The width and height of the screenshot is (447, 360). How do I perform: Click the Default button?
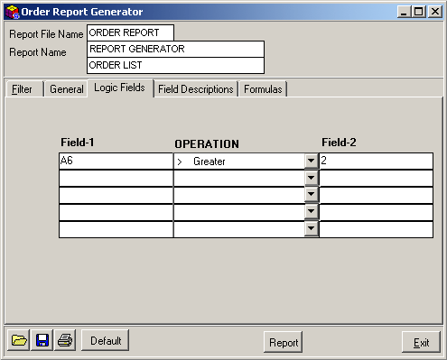coord(106,340)
